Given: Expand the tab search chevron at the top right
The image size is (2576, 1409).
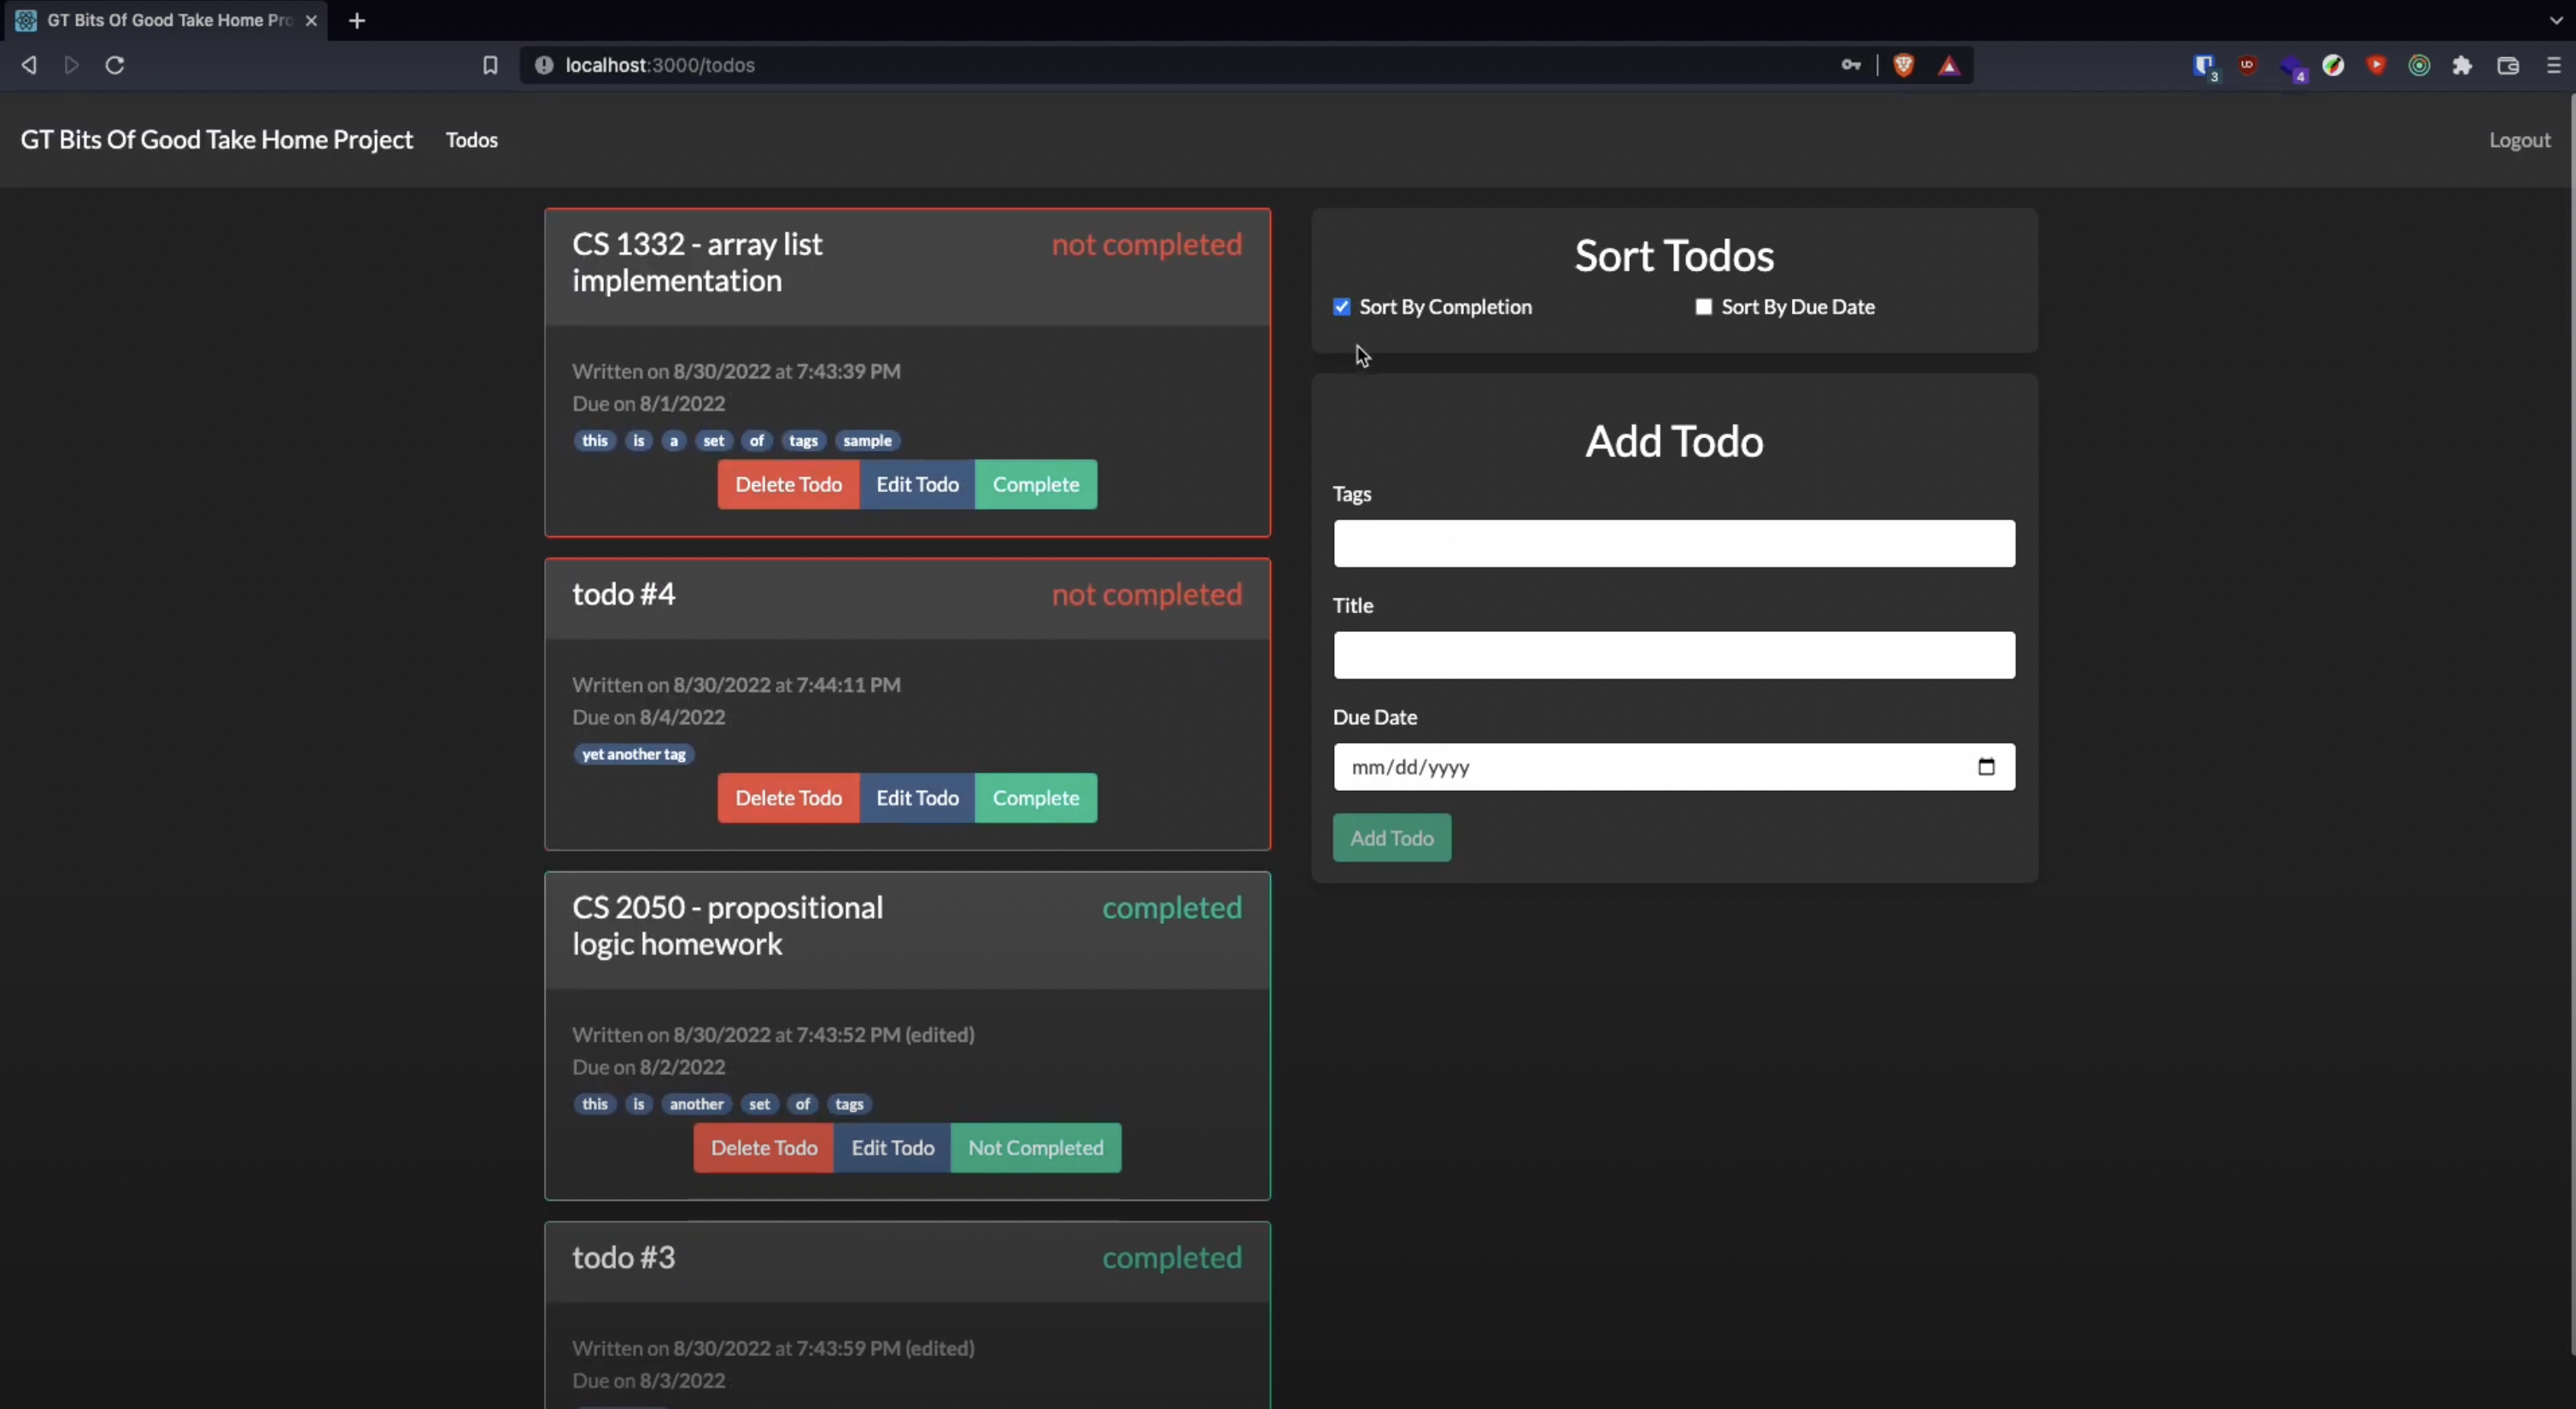Looking at the screenshot, I should (2556, 20).
